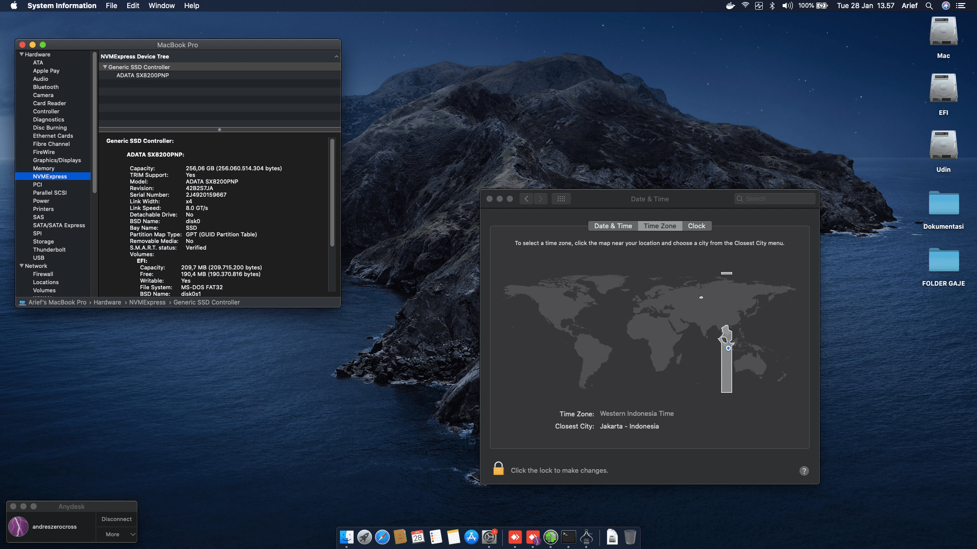The height and width of the screenshot is (549, 977).
Task: Show all preferences grid button
Action: click(561, 199)
